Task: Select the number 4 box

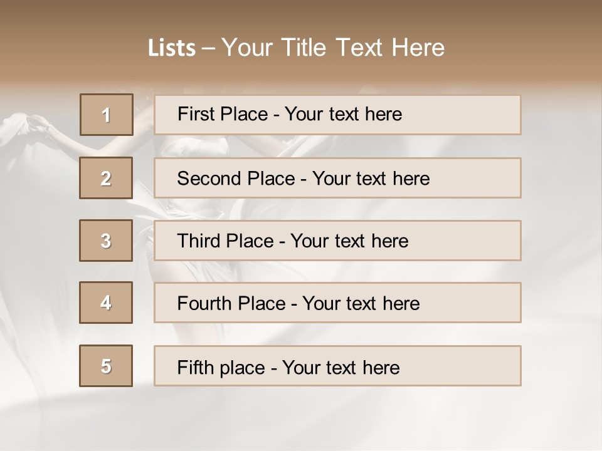Action: tap(106, 303)
